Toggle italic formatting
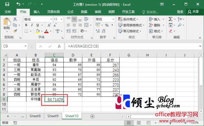The height and width of the screenshot is (126, 204). point(32,25)
